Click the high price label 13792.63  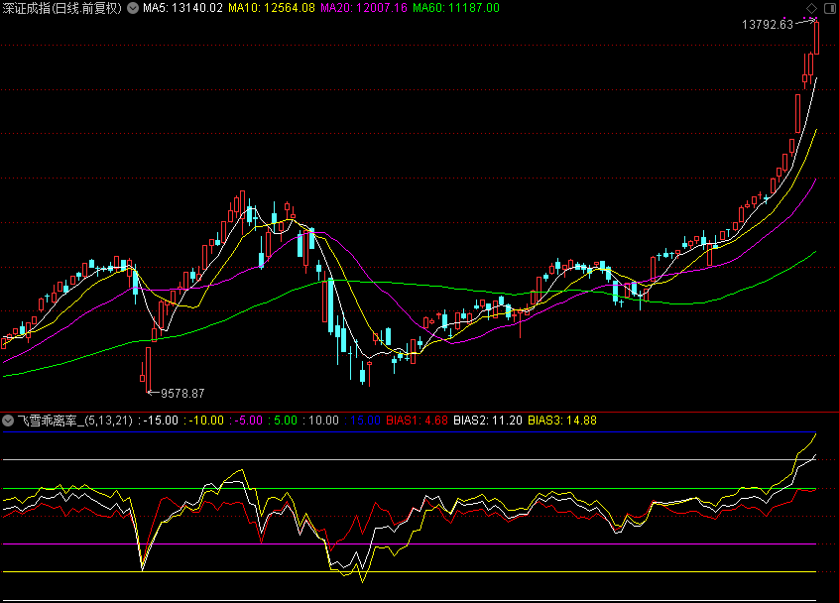coord(768,25)
